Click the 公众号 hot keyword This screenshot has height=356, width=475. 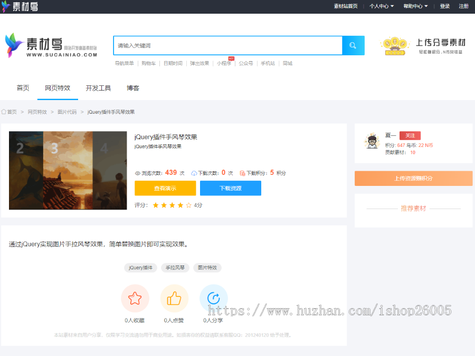click(246, 63)
